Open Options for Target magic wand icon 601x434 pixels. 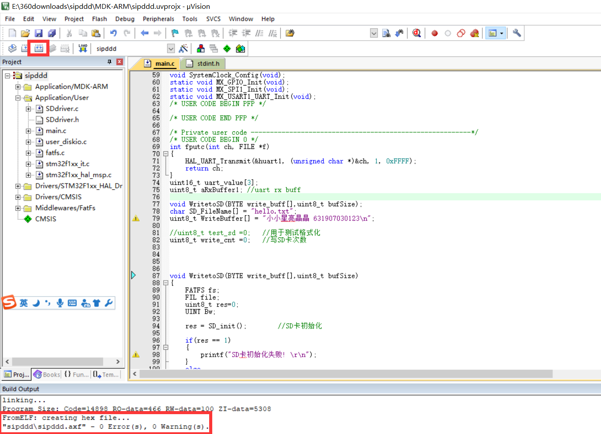point(184,49)
